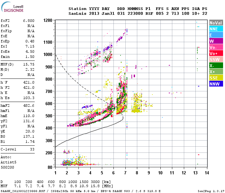Click the MUF 7.1 value for 100 km
The image size is (225, 193).
pyautogui.click(x=17, y=186)
